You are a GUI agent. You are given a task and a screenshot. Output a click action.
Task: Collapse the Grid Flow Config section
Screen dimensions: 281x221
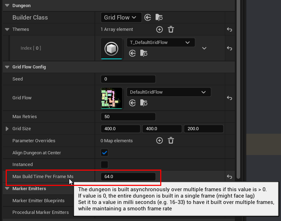7,67
